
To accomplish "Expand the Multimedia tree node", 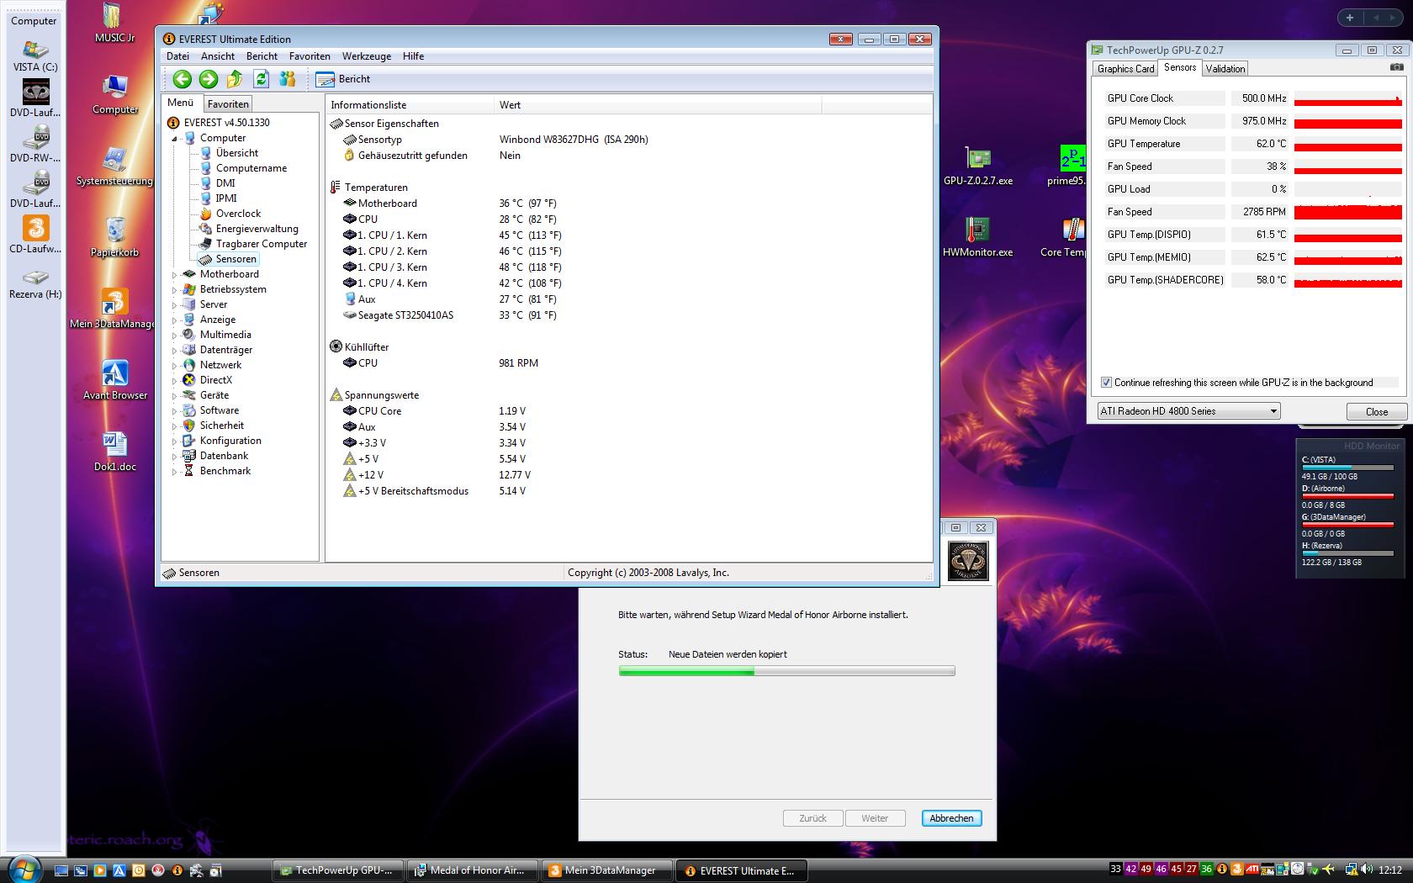I will point(174,335).
